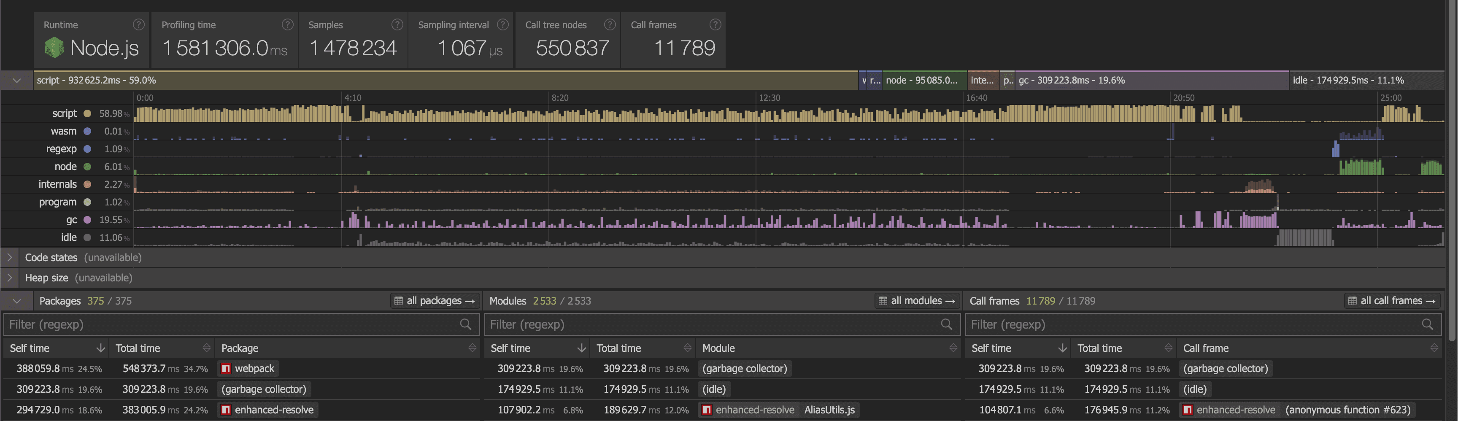This screenshot has height=421, width=1458.
Task: Select the (garbage collector) package entry
Action: (264, 389)
